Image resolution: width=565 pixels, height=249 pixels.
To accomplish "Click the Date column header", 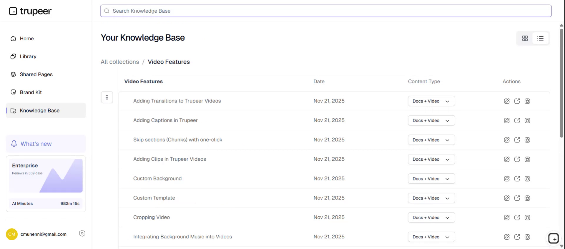I will click(319, 82).
